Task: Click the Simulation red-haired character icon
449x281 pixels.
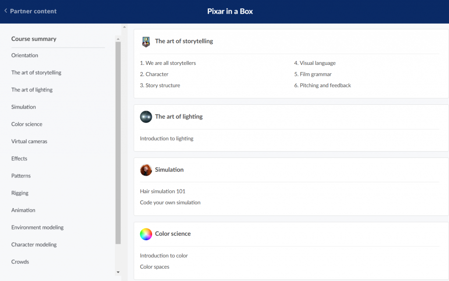Action: coord(146,170)
